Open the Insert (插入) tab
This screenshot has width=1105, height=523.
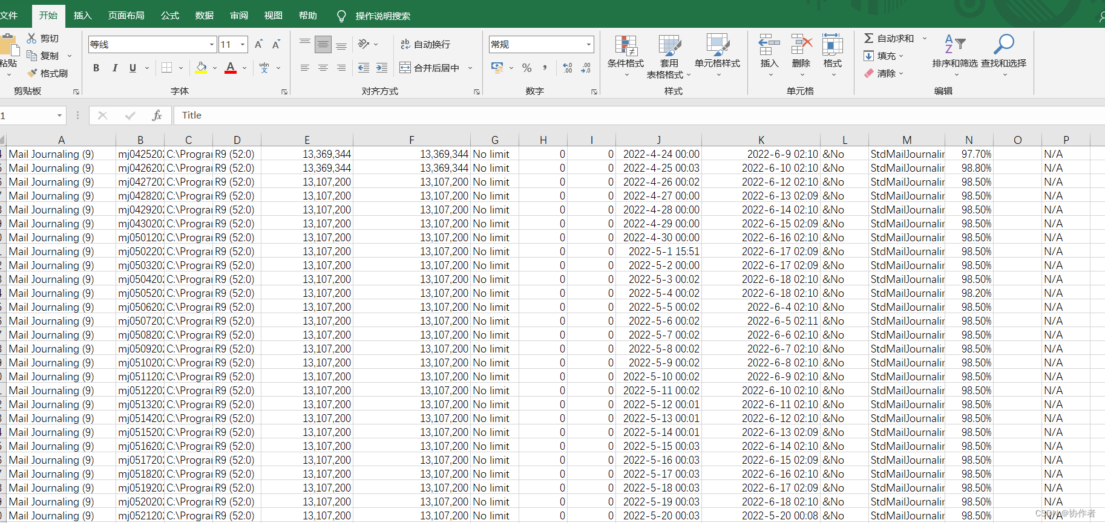82,15
